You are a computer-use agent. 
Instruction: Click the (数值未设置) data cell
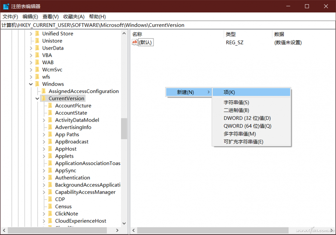coord(288,43)
